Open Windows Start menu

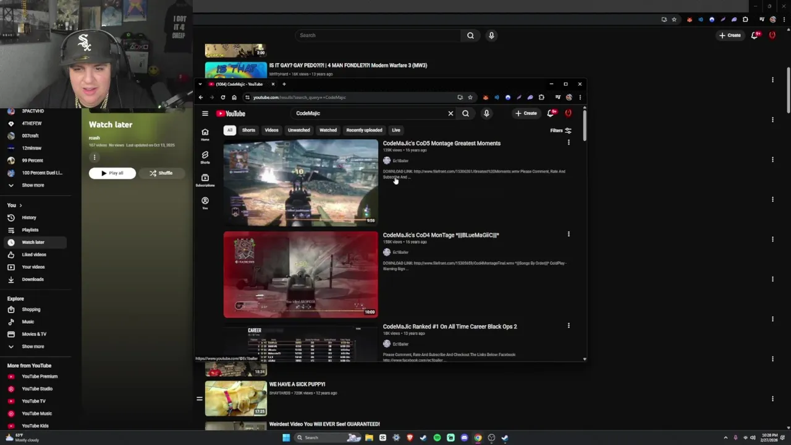tap(286, 438)
